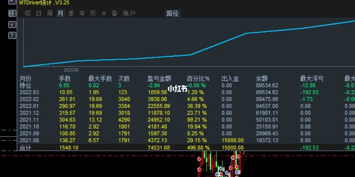Click the 百分比% column header

coord(198,79)
